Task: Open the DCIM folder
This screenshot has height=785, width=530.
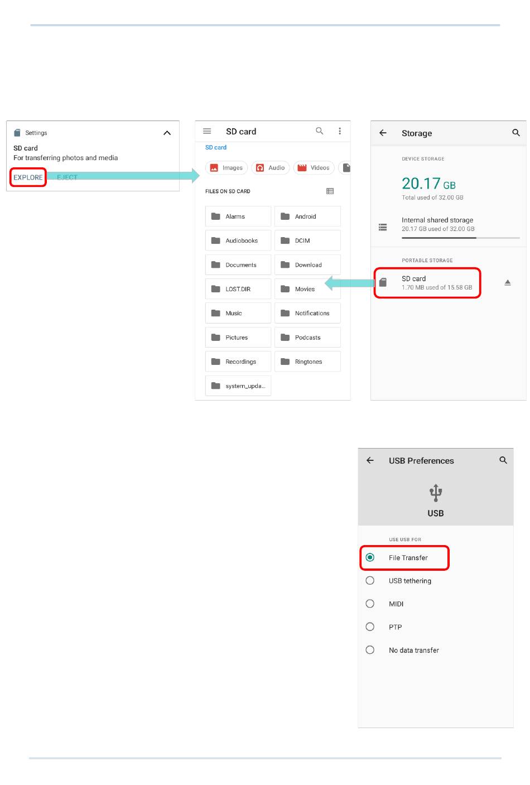Action: coord(307,241)
